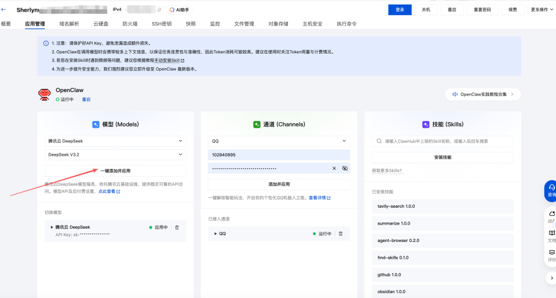Click 一键添加并应用 button

coord(116,171)
